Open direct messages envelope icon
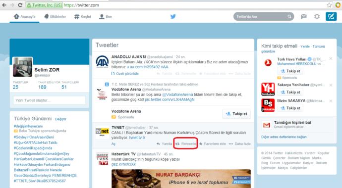The width and height of the screenshot is (342, 188). pyautogui.click(x=304, y=16)
